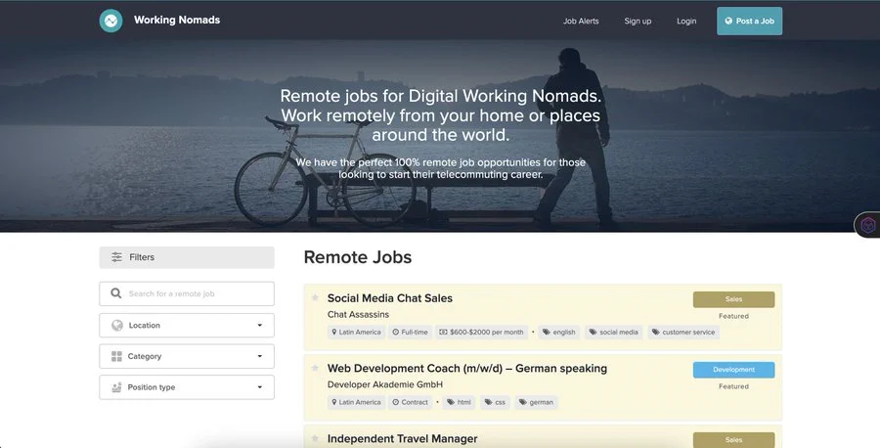The height and width of the screenshot is (448, 880).
Task: Select the blue Development category badge
Action: click(733, 370)
